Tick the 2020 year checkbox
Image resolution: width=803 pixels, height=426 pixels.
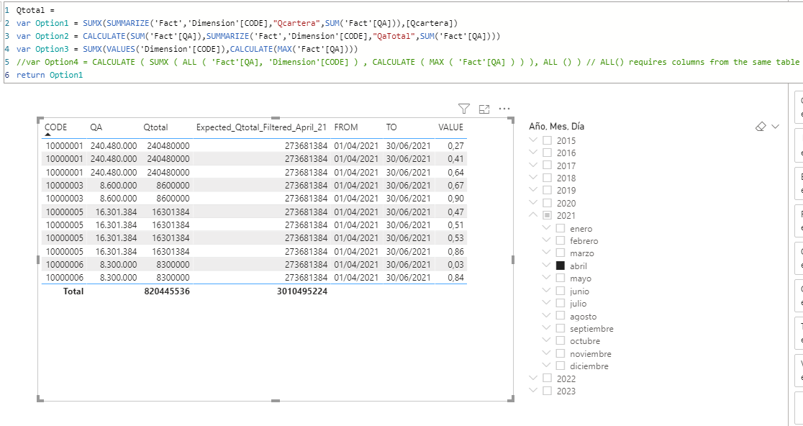tap(548, 203)
